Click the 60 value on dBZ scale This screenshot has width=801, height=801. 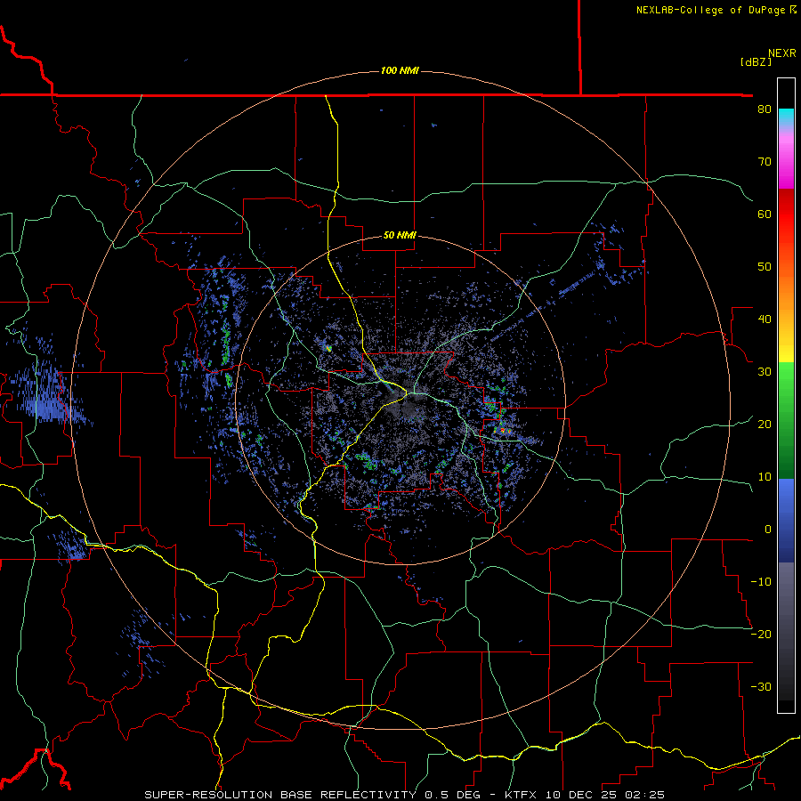point(765,214)
